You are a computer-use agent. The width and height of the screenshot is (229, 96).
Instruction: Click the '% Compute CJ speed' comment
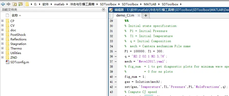[x=141, y=92]
